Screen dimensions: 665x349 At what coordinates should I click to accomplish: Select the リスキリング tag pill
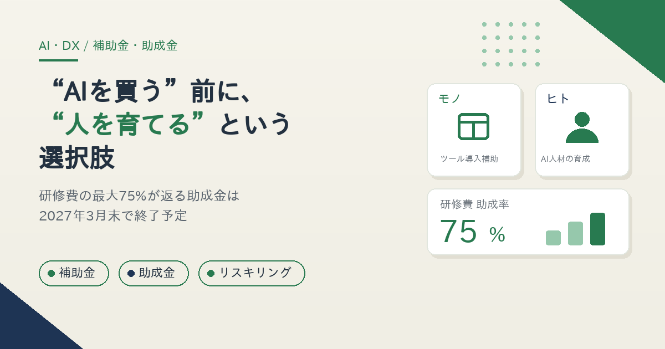pyautogui.click(x=252, y=273)
